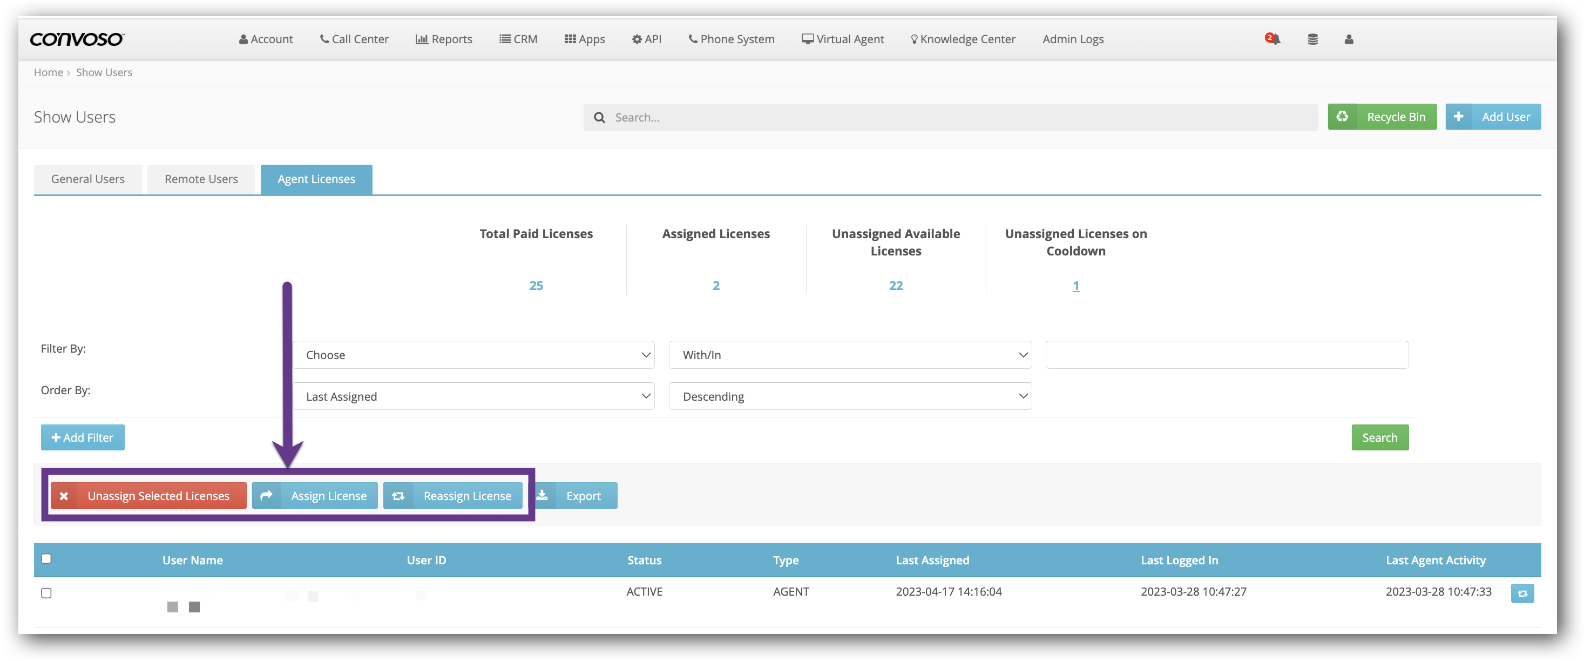Click the empty filter value field

click(x=1226, y=355)
